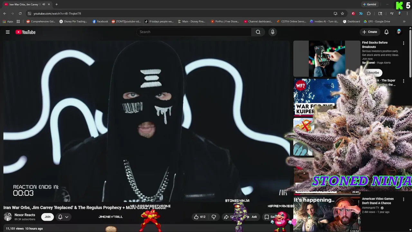Click the Create button
The image size is (412, 232).
click(370, 32)
